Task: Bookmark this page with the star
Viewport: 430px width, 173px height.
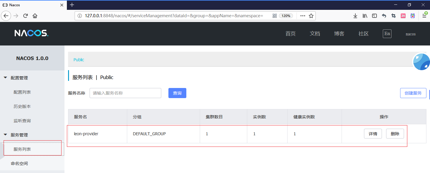Action: (311, 16)
